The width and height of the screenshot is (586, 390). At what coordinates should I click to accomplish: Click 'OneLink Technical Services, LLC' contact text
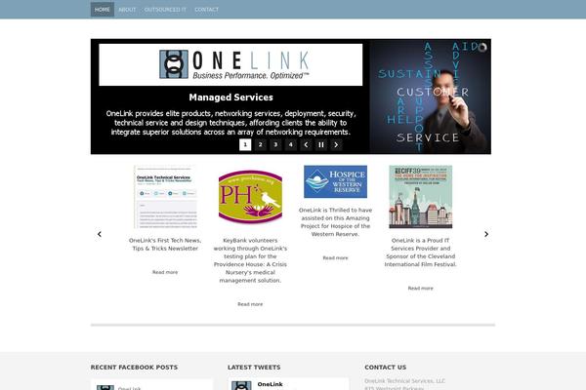(404, 381)
